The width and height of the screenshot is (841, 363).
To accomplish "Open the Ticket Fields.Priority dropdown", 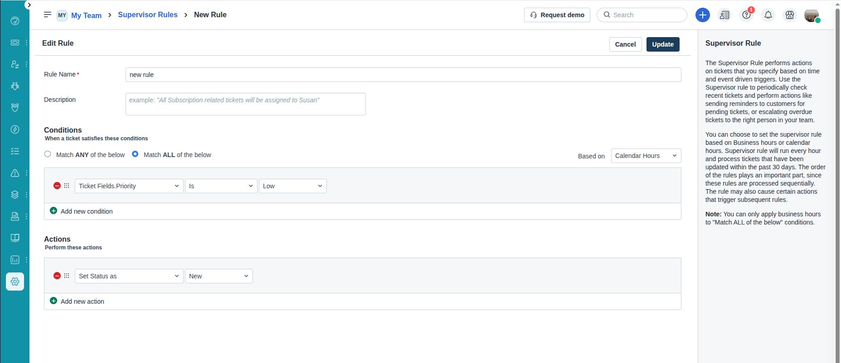I will click(x=129, y=186).
